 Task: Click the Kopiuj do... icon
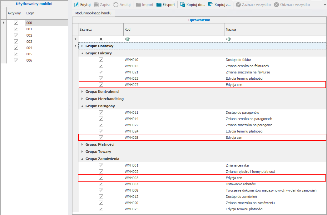point(183,5)
